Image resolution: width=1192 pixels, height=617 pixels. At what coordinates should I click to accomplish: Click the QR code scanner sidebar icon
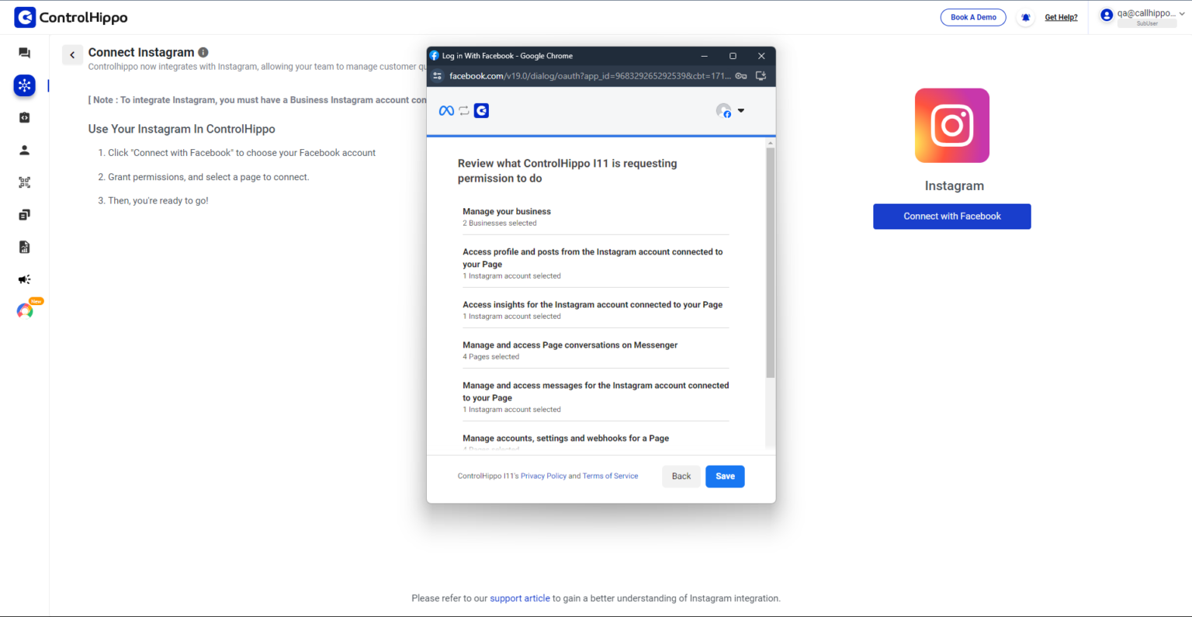tap(25, 182)
